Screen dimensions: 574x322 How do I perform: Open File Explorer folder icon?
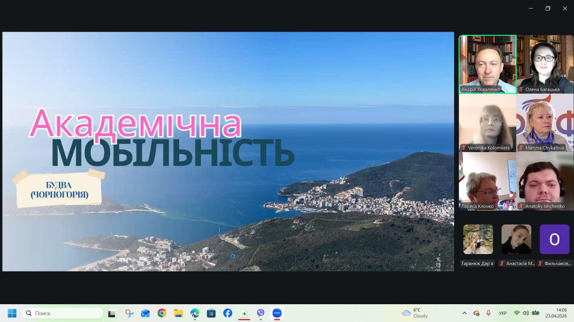(x=178, y=313)
